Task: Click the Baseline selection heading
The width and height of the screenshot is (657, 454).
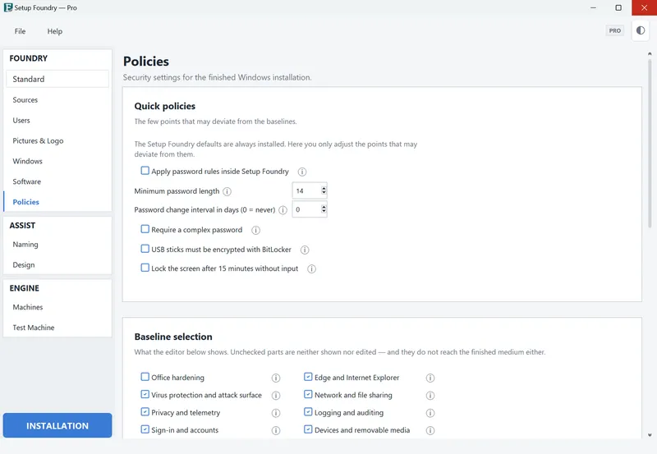Action: pyautogui.click(x=173, y=337)
